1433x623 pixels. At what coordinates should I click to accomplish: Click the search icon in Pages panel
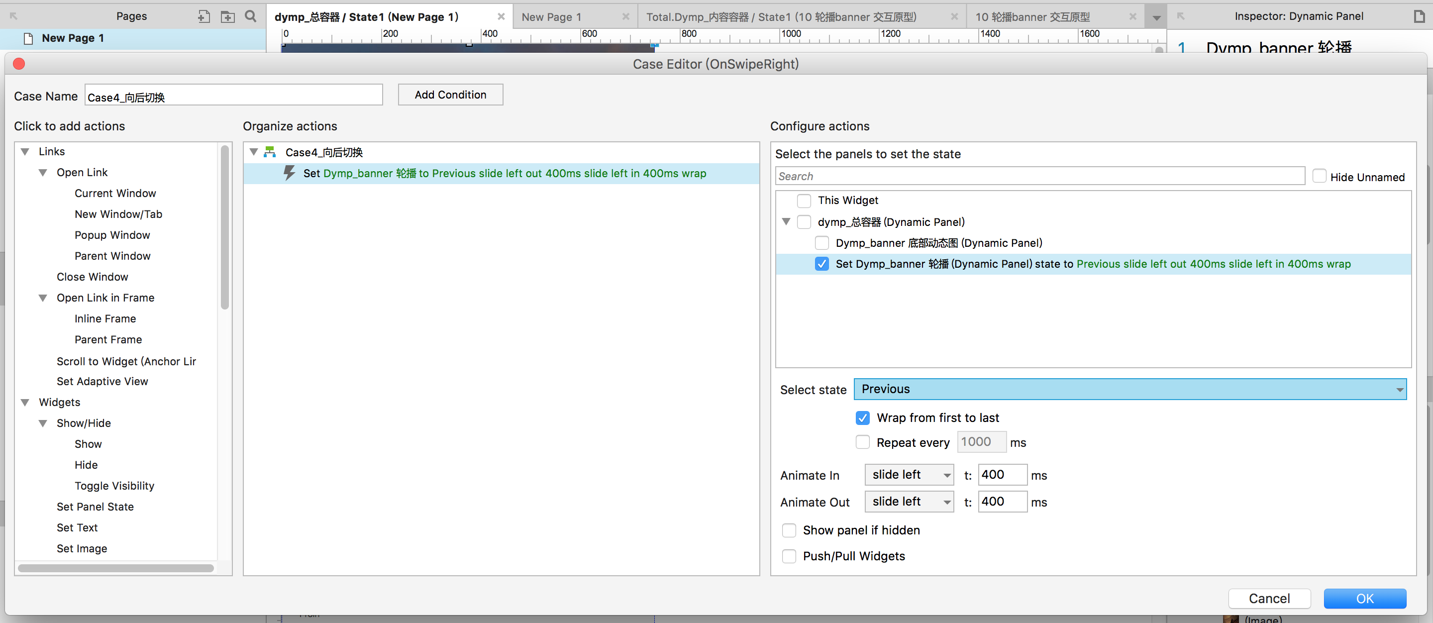tap(251, 17)
